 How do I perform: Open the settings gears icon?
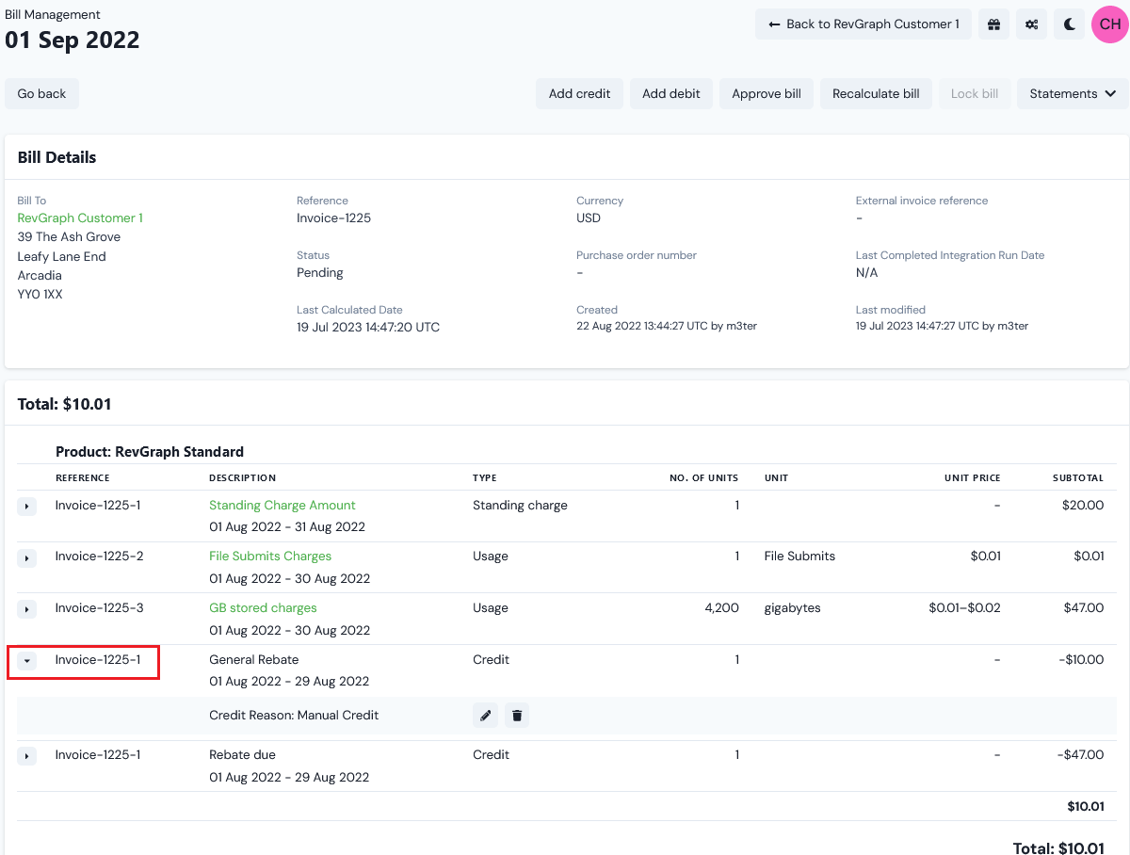(x=1031, y=24)
